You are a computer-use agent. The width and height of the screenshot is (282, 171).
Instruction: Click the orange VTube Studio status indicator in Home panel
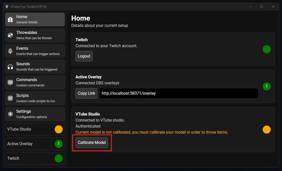click(x=266, y=130)
